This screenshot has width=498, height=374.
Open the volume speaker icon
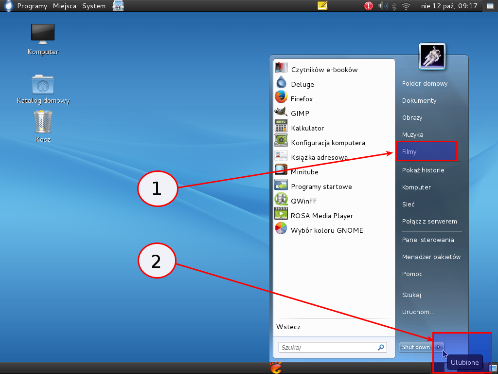383,6
